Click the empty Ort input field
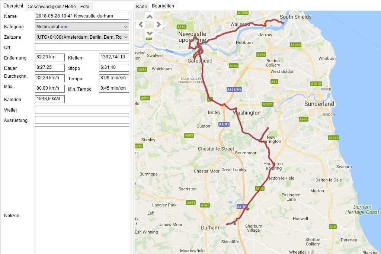381x254 pixels. (x=82, y=47)
